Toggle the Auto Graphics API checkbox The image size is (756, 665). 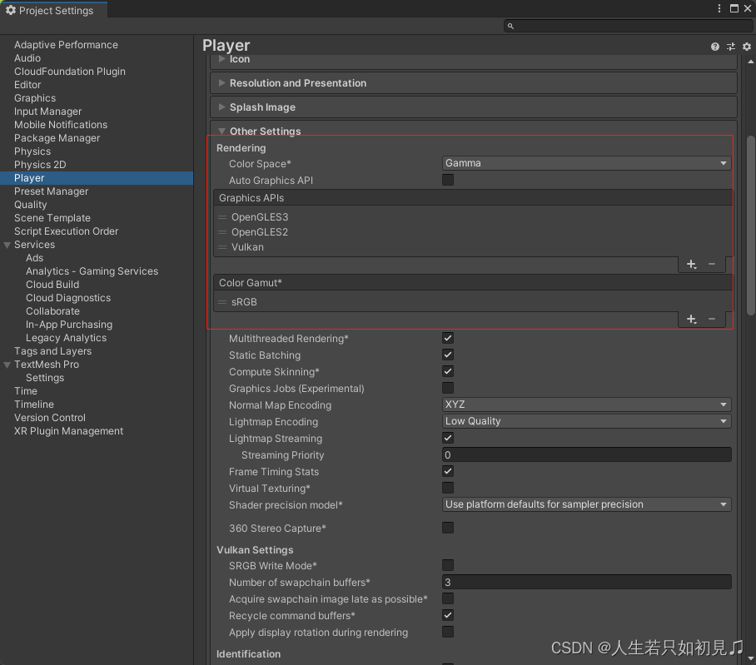click(447, 180)
